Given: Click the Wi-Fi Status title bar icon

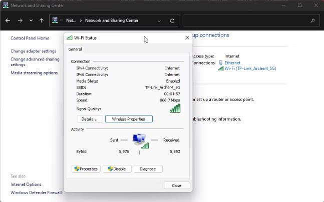Looking at the screenshot, I should point(70,38).
